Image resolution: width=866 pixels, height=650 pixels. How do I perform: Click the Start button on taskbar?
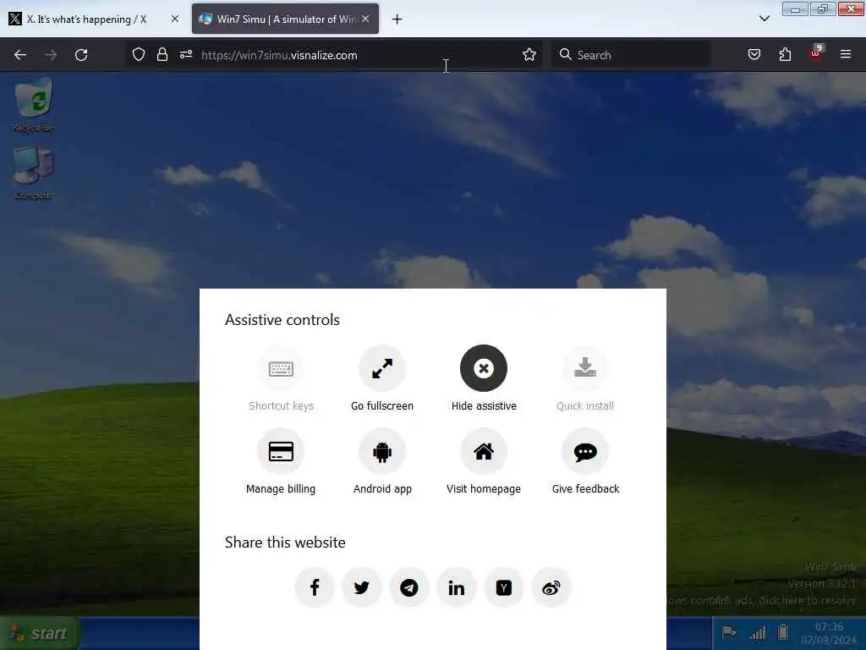(40, 633)
